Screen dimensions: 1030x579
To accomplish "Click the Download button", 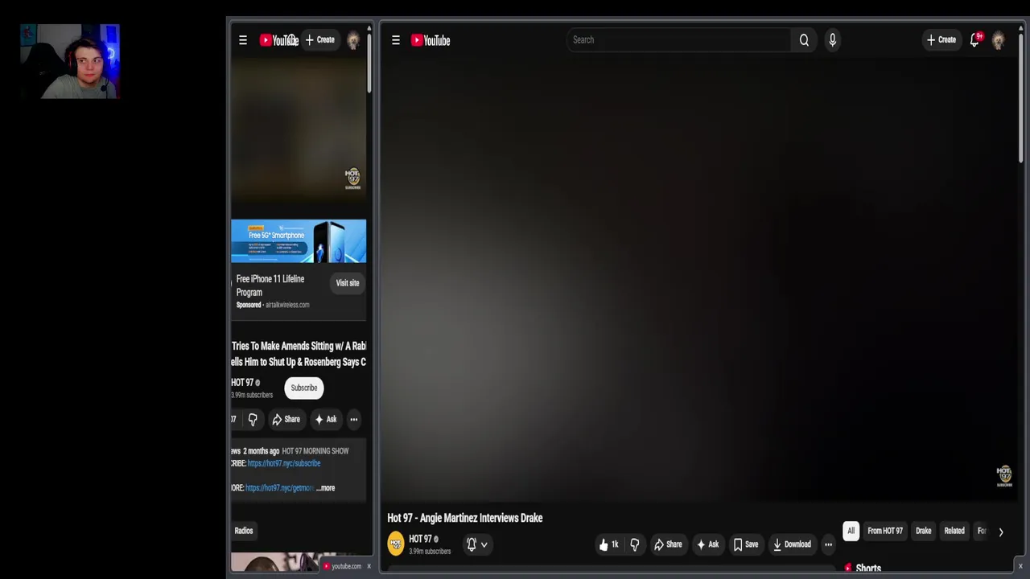I will (792, 544).
